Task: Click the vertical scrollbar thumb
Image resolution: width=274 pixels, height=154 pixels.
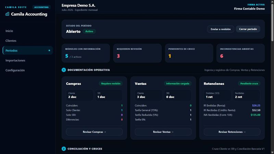Action: tap(272, 22)
